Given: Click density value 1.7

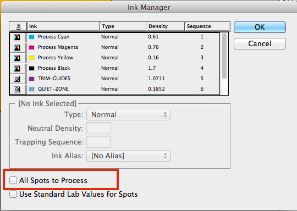Looking at the screenshot, I should pos(152,68).
